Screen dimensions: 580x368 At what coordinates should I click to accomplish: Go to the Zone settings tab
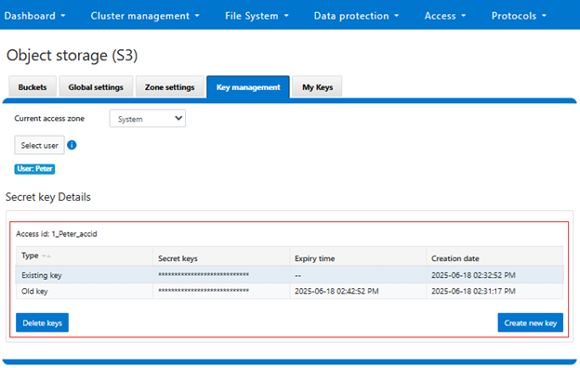coord(170,87)
